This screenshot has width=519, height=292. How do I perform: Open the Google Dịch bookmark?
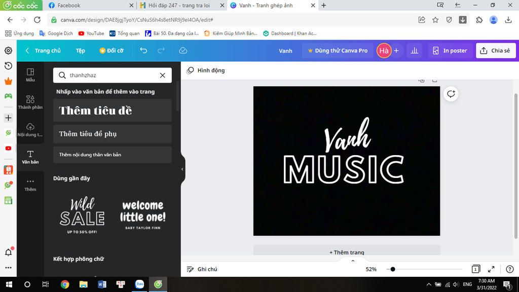pos(56,33)
